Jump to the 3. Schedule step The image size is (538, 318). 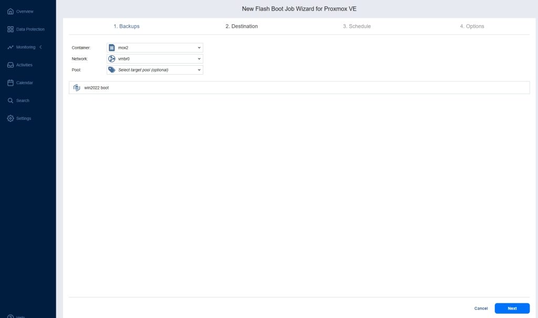357,26
